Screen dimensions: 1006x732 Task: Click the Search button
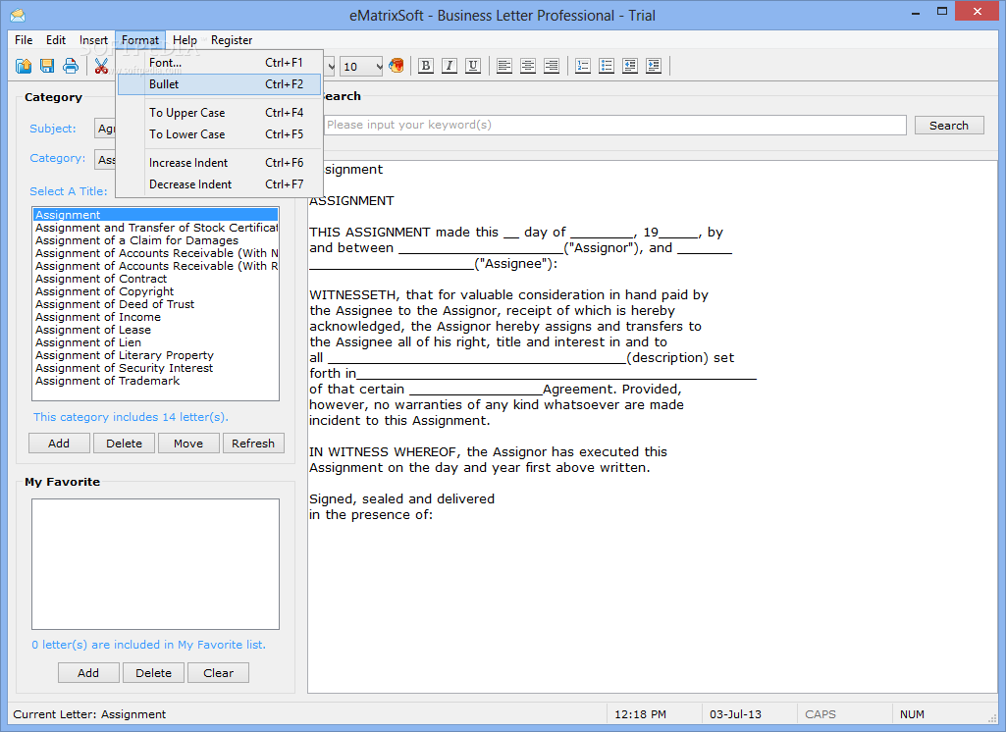pos(949,125)
